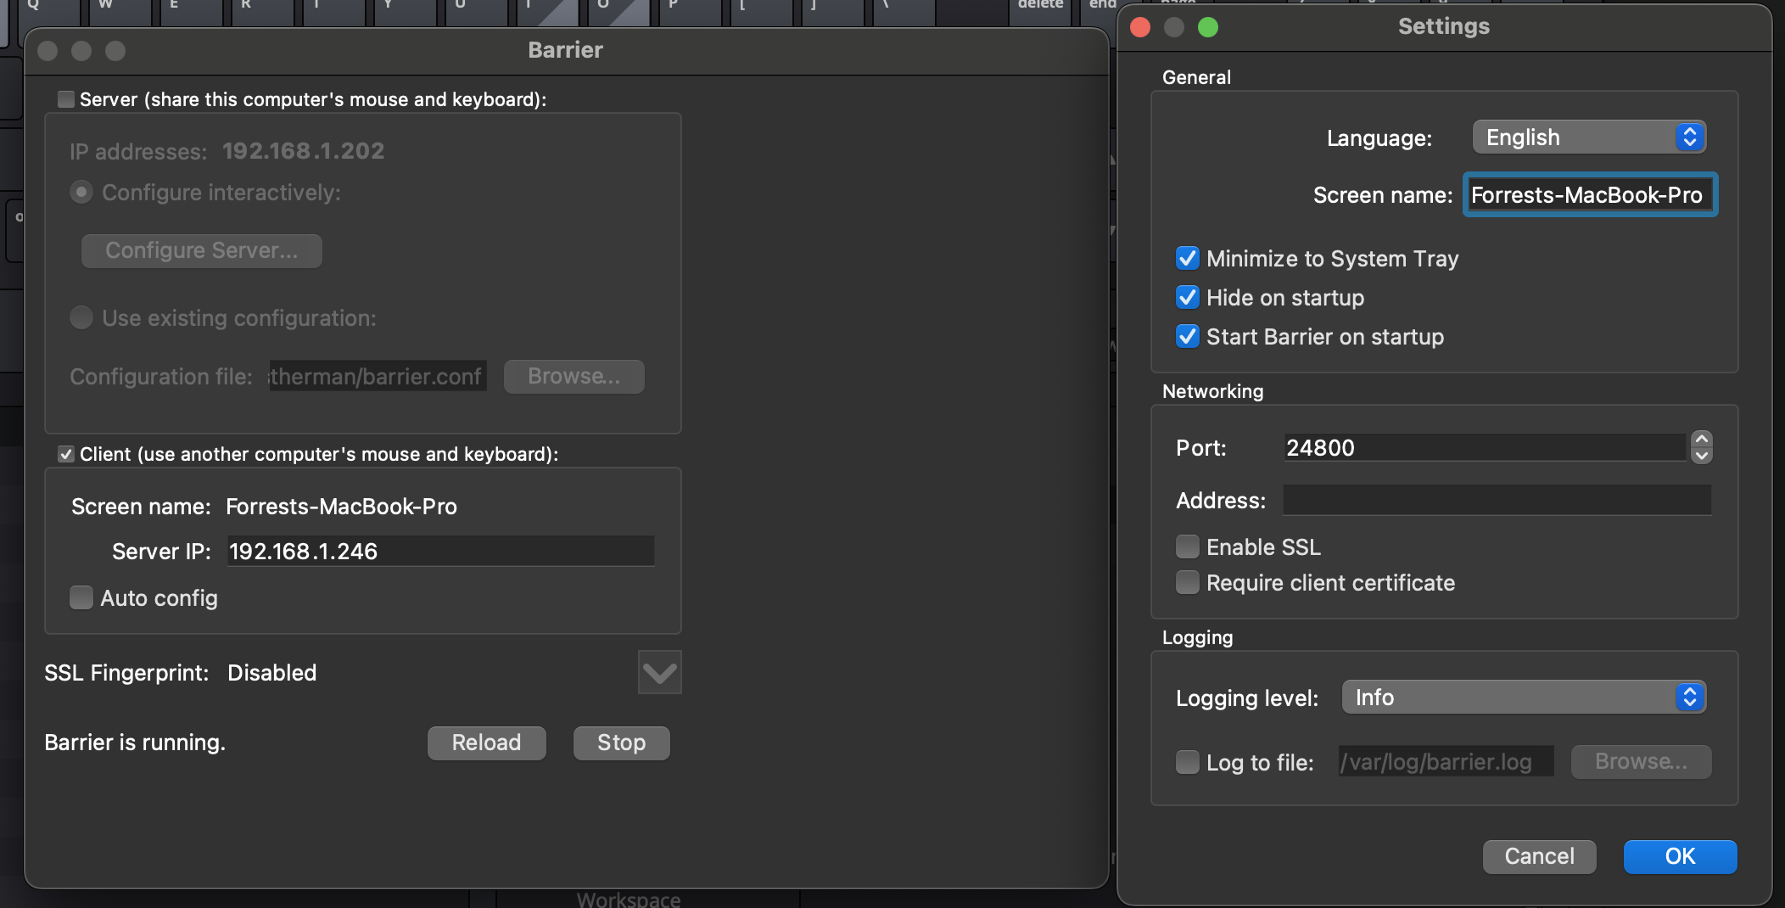The image size is (1785, 908).
Task: Uncheck Hide on startup option
Action: pyautogui.click(x=1188, y=297)
